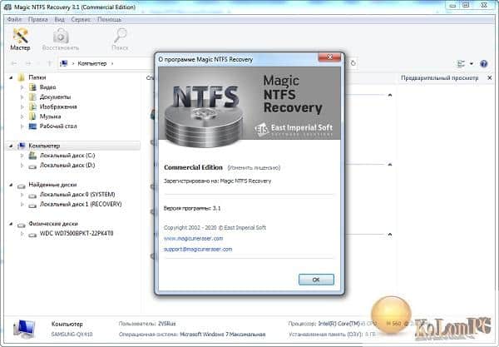The image size is (499, 347).
Task: Expand the Локальный диск (C:) node
Action: tap(22, 156)
